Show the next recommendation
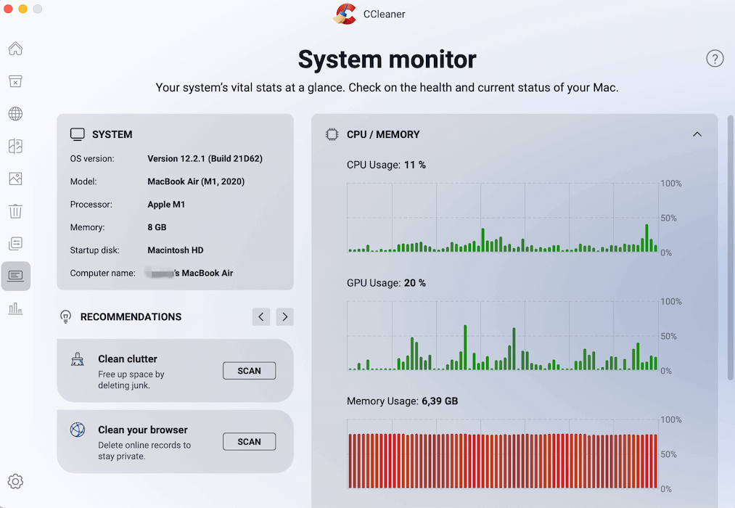The width and height of the screenshot is (735, 508). (284, 316)
